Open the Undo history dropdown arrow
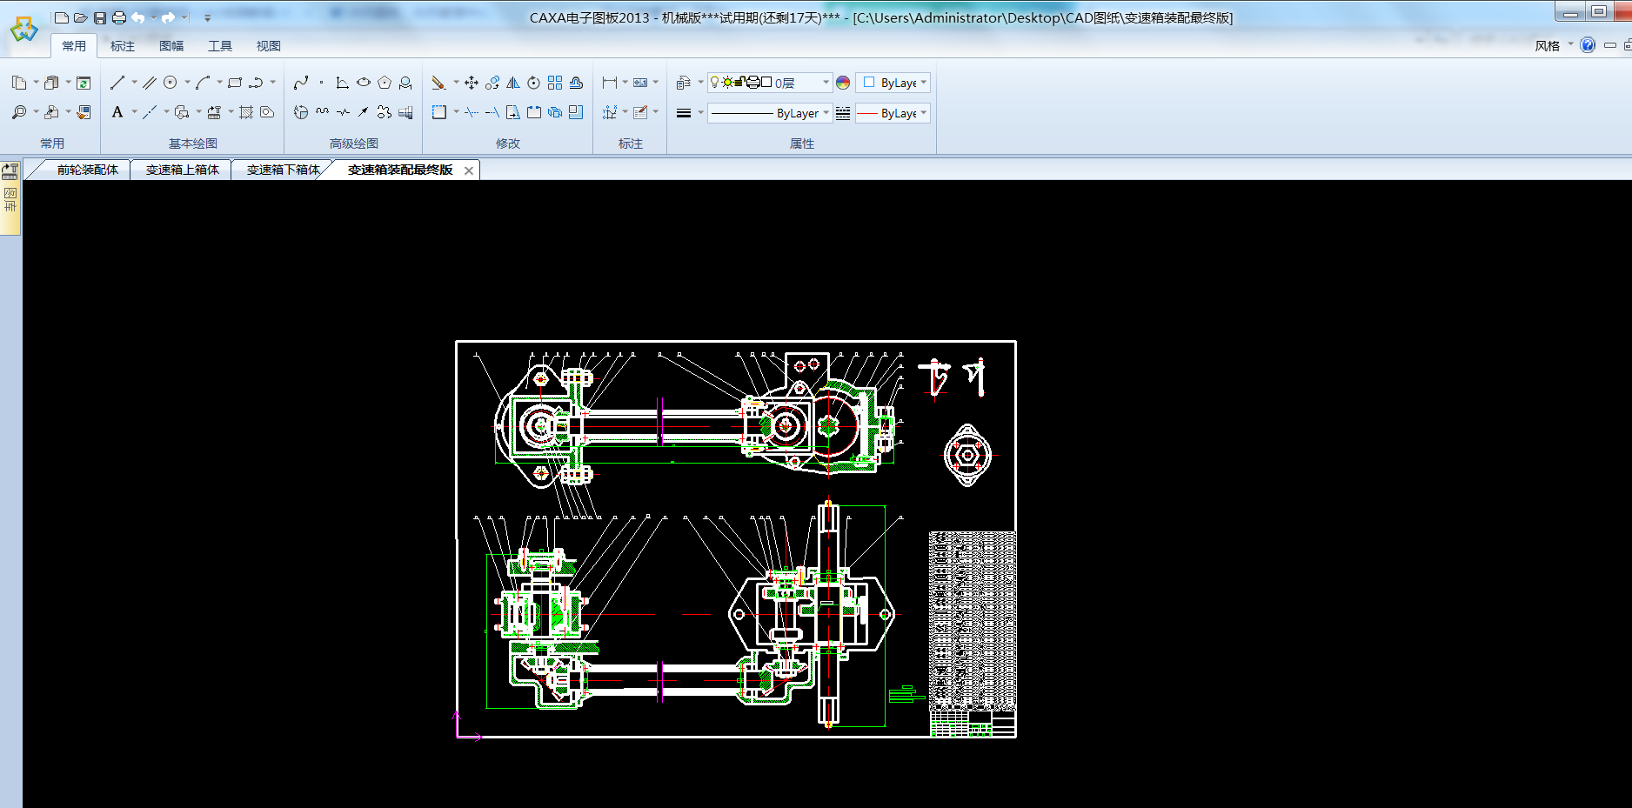 tap(153, 17)
